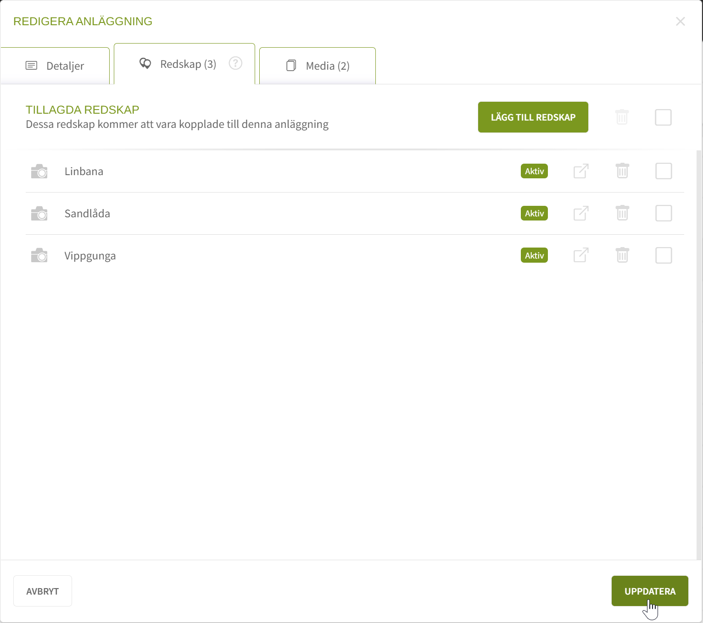The image size is (703, 623).
Task: Switch to the Detaljer tab
Action: click(55, 66)
